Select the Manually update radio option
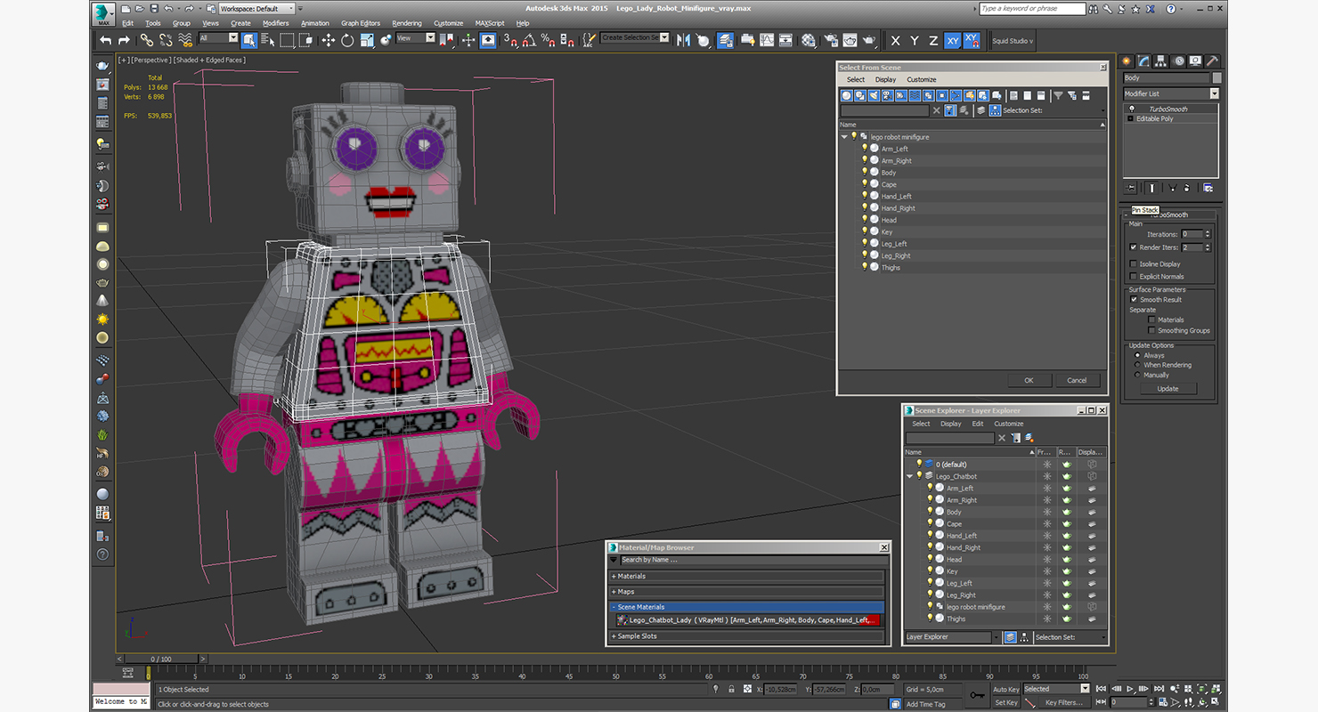1318x712 pixels. click(1137, 375)
